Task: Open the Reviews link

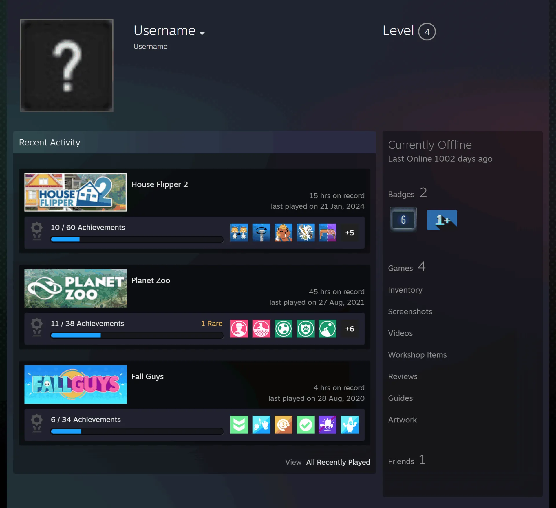Action: (403, 376)
